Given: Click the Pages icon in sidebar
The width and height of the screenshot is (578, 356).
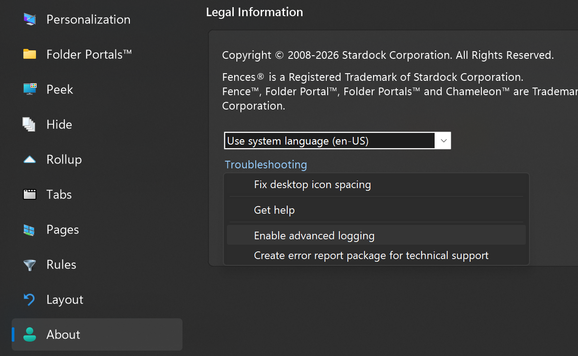Looking at the screenshot, I should (30, 230).
